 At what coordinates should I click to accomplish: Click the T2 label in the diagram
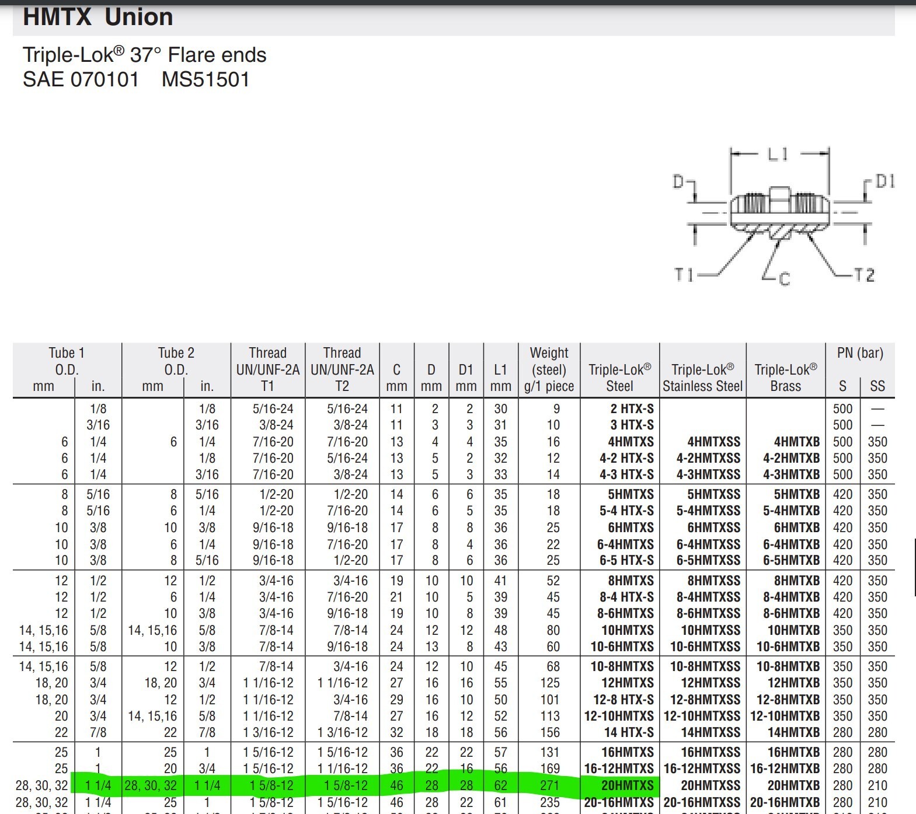(x=864, y=274)
